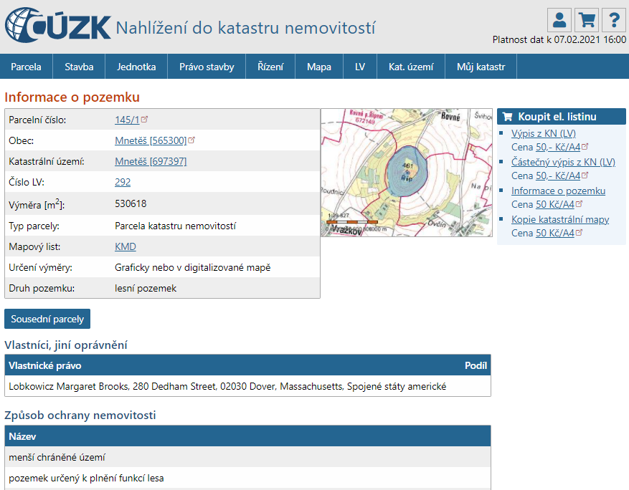629x490 pixels.
Task: Open LV number 292 link
Action: (x=123, y=182)
